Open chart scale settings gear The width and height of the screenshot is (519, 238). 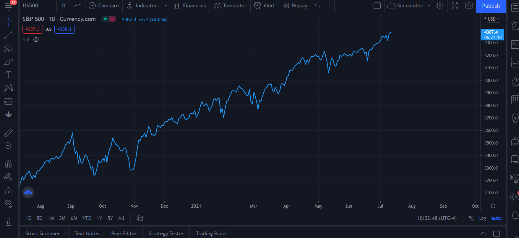click(493, 206)
